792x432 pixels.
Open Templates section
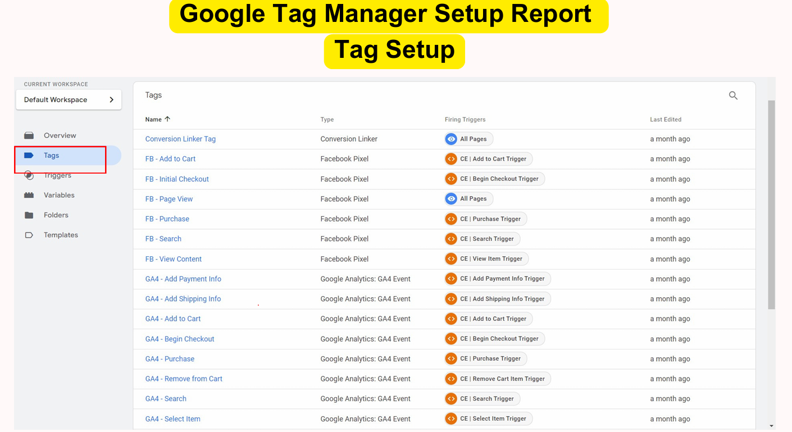pos(61,235)
